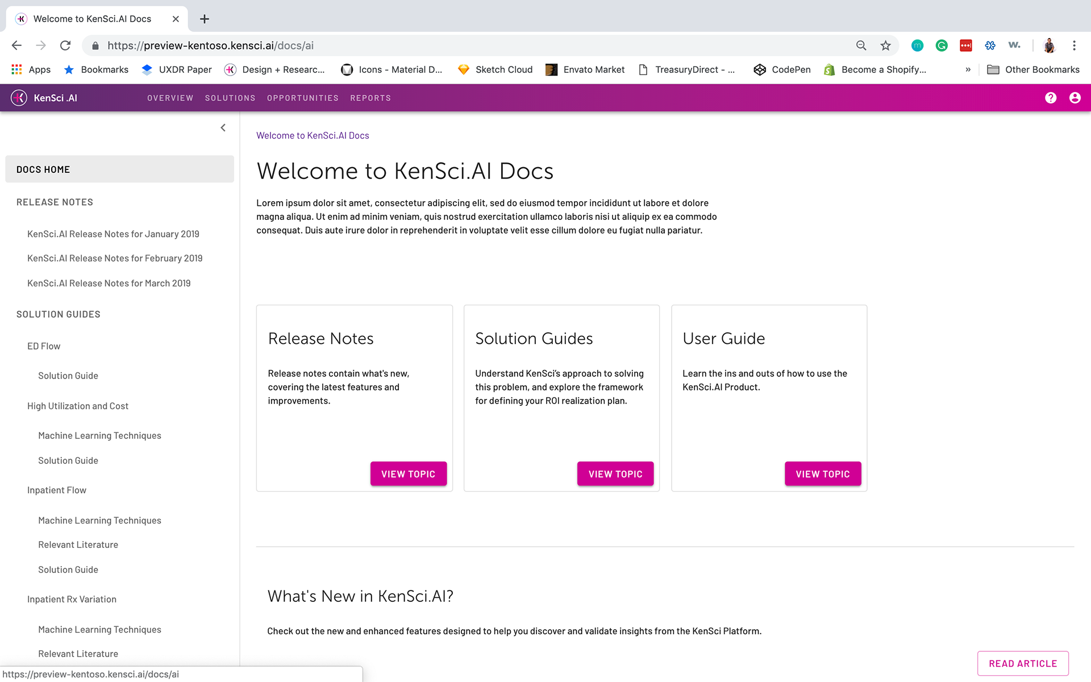Viewport: 1091px width, 682px height.
Task: Open the Grammarly extension icon
Action: pos(942,45)
